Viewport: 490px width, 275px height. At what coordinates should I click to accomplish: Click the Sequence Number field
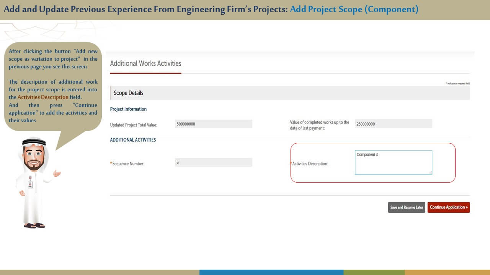[213, 162]
